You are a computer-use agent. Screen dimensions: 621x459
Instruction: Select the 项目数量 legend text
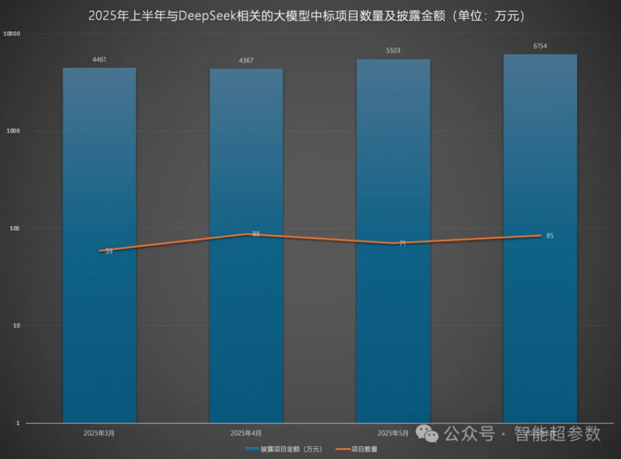coord(364,449)
